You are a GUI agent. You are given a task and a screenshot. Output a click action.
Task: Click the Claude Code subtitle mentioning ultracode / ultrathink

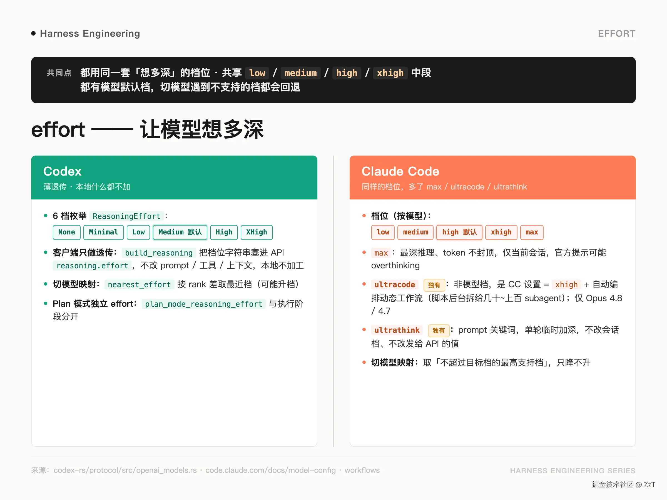[444, 187]
